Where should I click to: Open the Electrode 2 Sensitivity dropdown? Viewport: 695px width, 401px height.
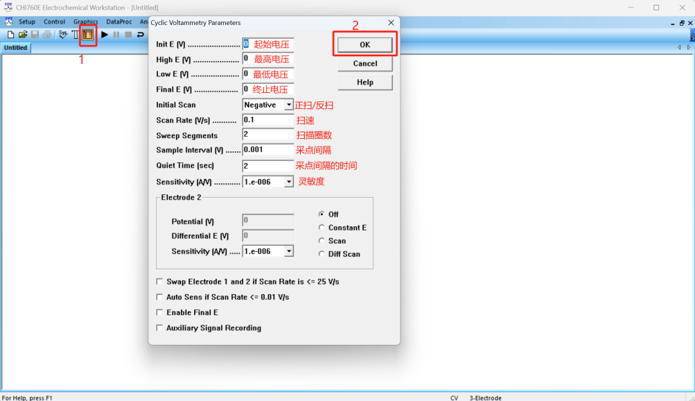[x=288, y=252]
